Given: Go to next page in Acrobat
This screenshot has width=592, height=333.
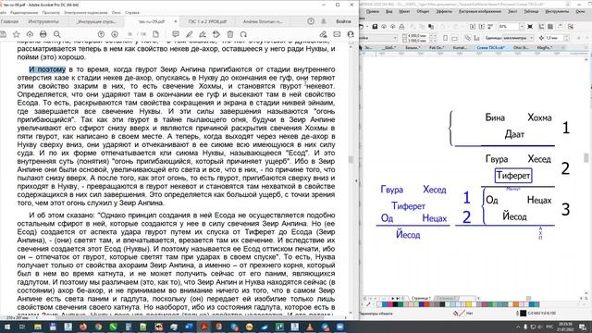Looking at the screenshot, I should coord(115,34).
